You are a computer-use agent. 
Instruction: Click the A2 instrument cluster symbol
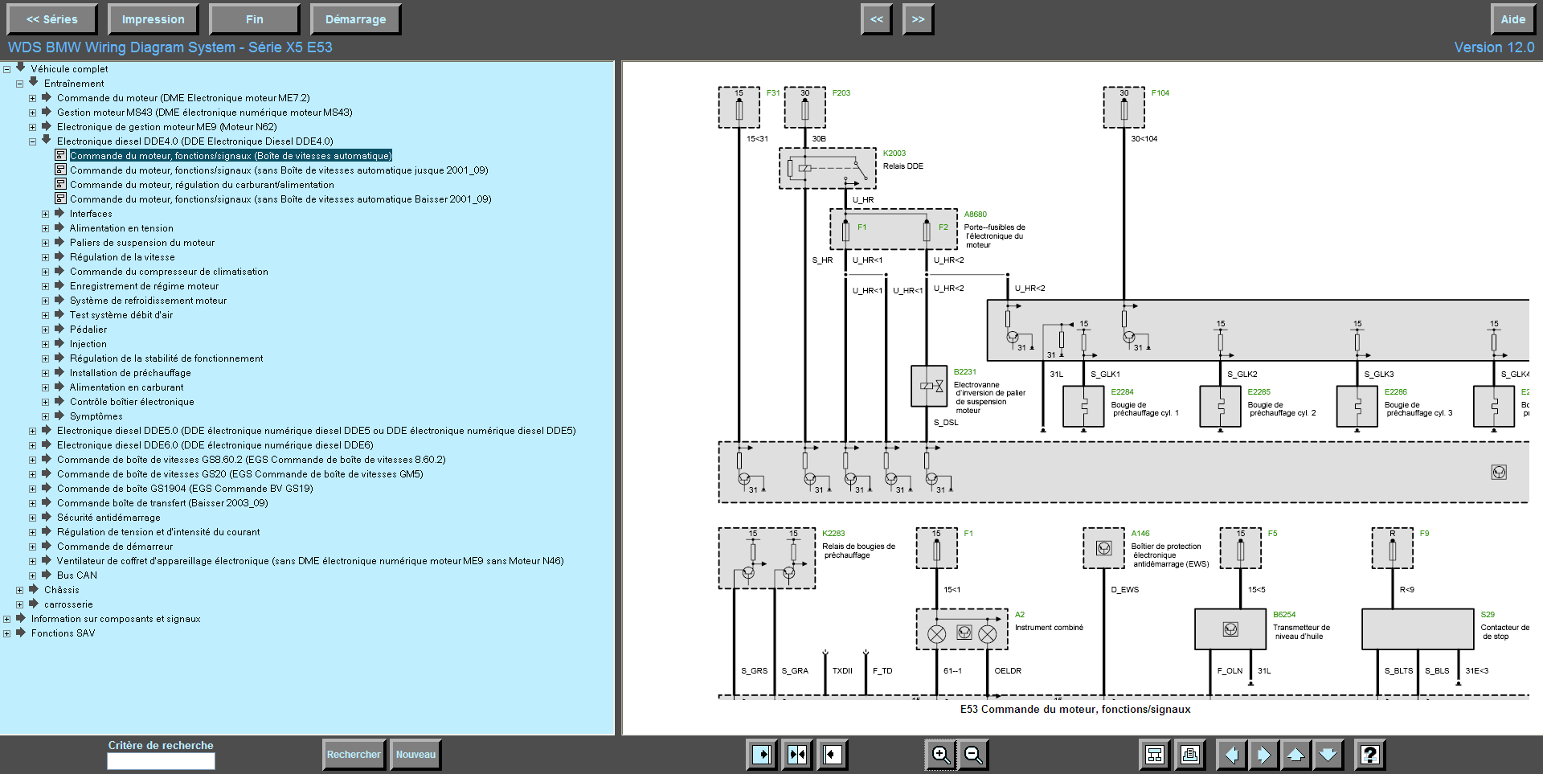point(962,629)
